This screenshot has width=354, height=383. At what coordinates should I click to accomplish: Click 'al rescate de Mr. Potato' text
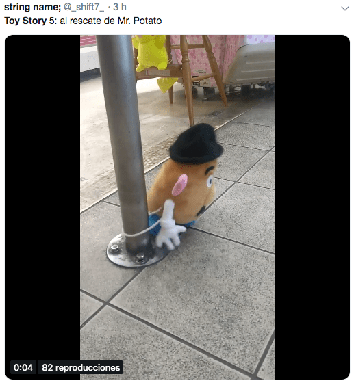[x=111, y=21]
